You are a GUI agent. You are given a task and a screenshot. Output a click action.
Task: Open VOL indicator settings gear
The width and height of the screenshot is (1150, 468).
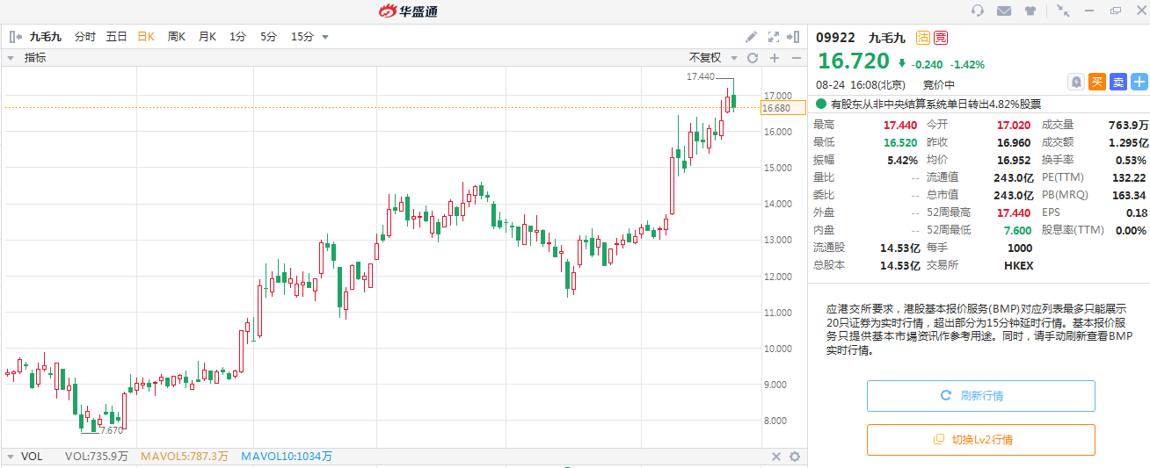coord(795,457)
